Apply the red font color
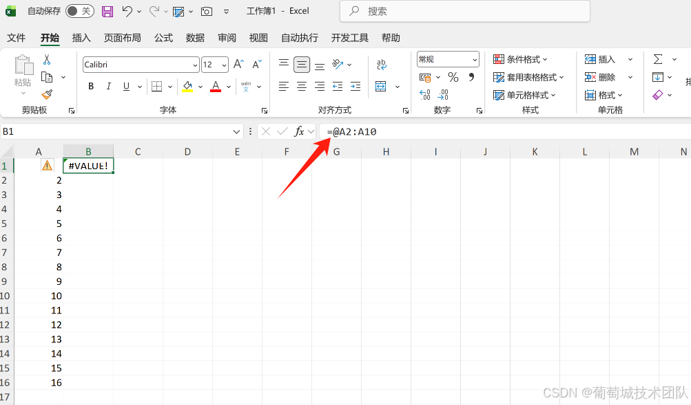Image resolution: width=691 pixels, height=405 pixels. 216,86
